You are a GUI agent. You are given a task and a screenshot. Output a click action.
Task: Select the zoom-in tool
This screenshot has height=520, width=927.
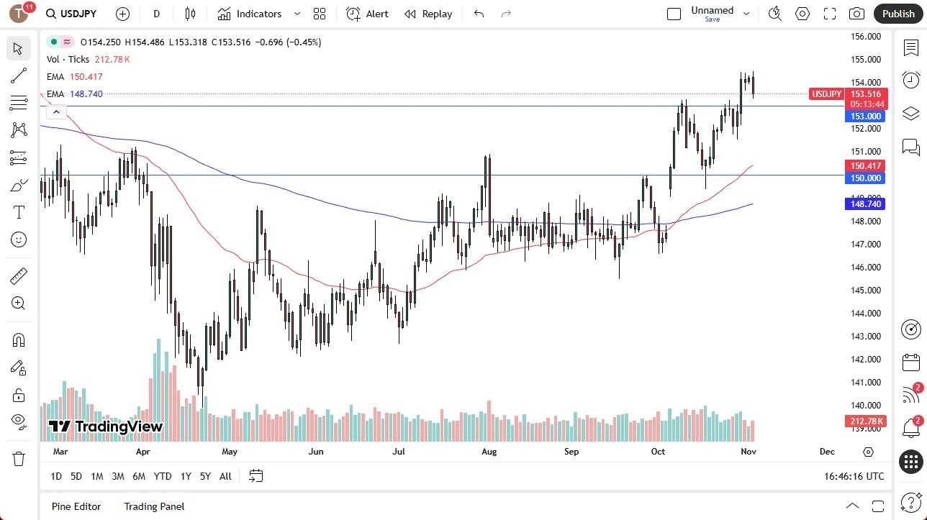[x=18, y=303]
